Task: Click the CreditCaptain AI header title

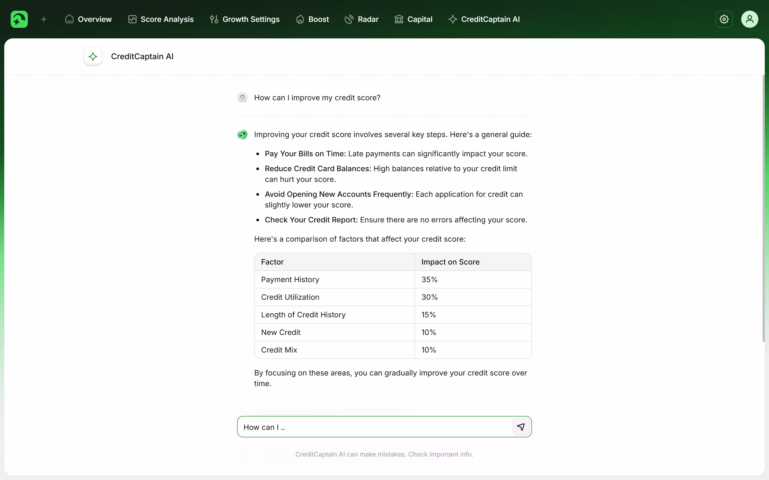Action: 142,57
